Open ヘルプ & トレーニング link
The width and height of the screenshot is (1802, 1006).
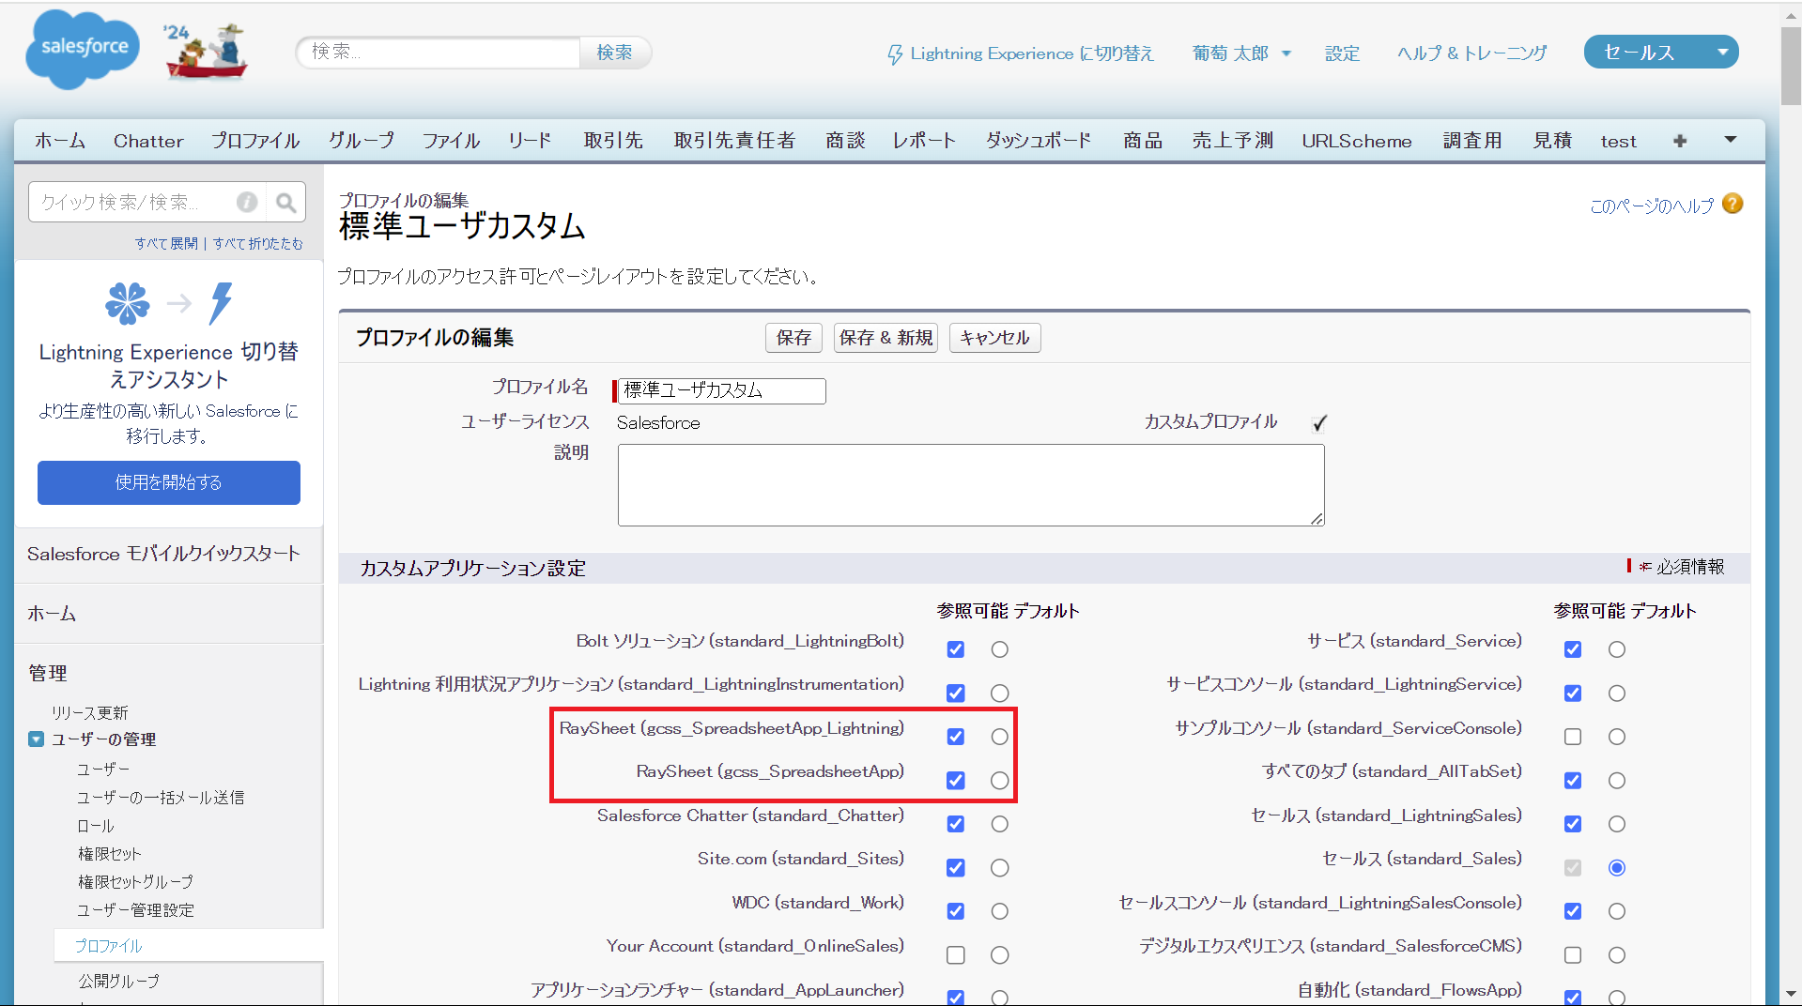[1471, 53]
